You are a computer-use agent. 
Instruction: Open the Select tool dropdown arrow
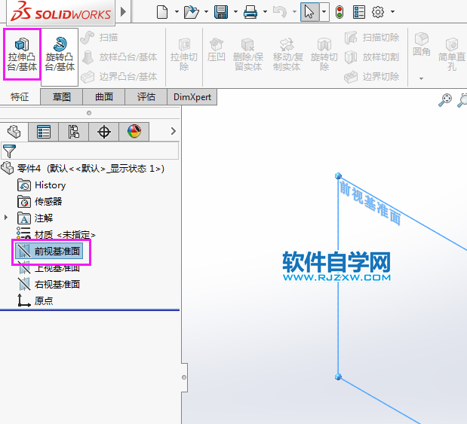(x=324, y=12)
